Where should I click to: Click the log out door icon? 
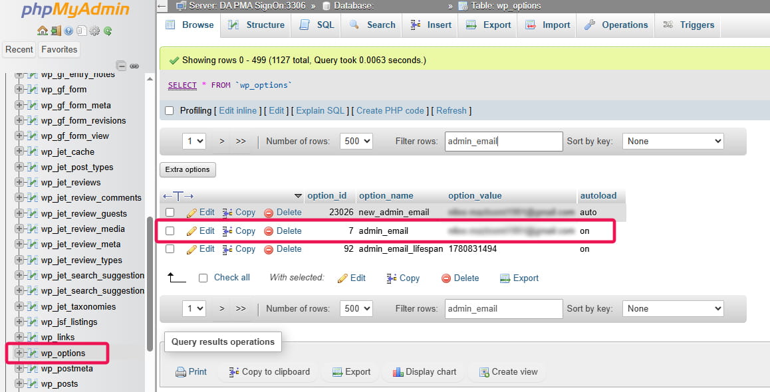click(56, 31)
